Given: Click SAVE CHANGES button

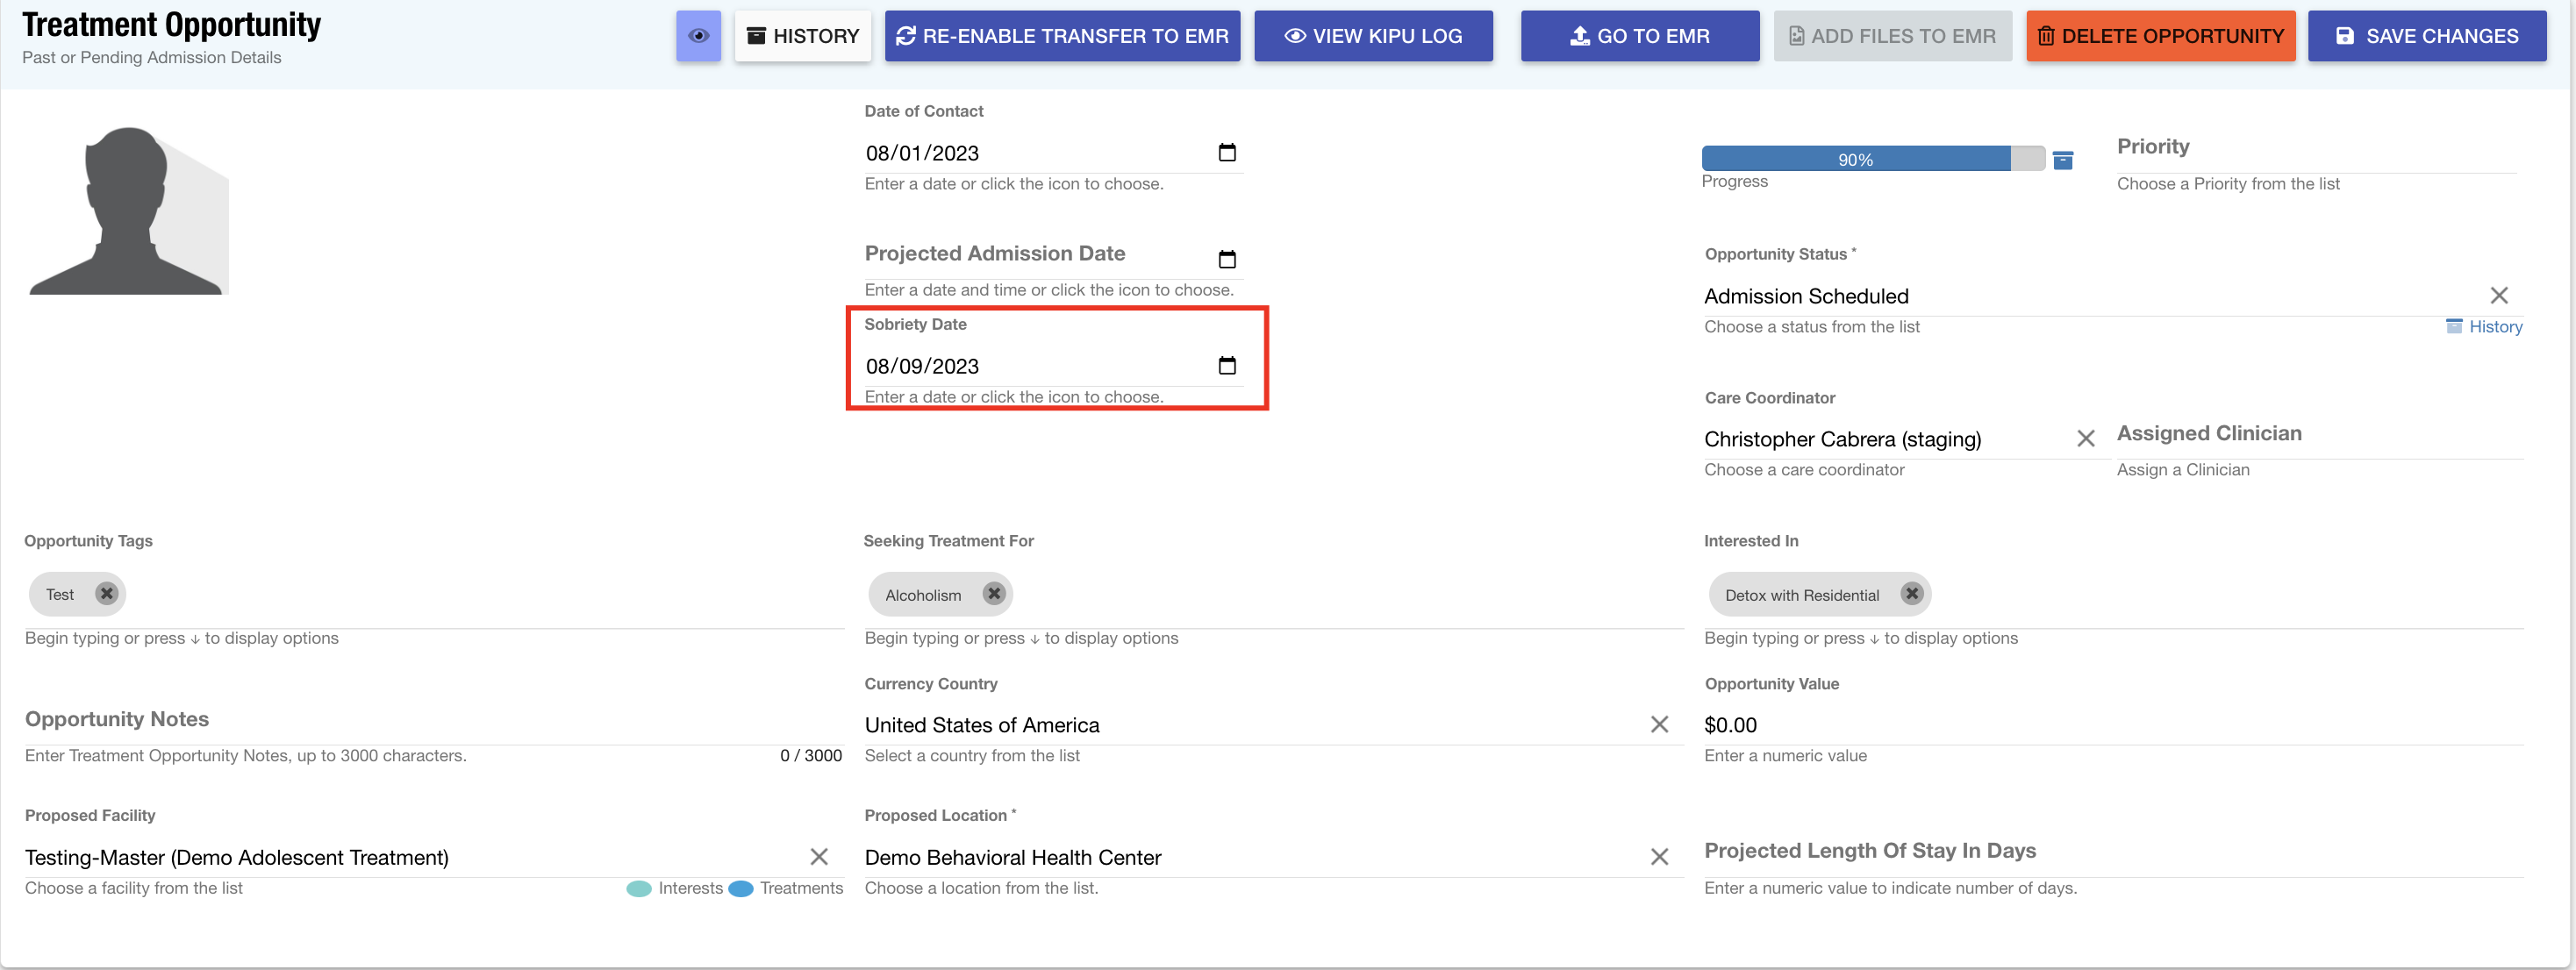Looking at the screenshot, I should tap(2426, 36).
